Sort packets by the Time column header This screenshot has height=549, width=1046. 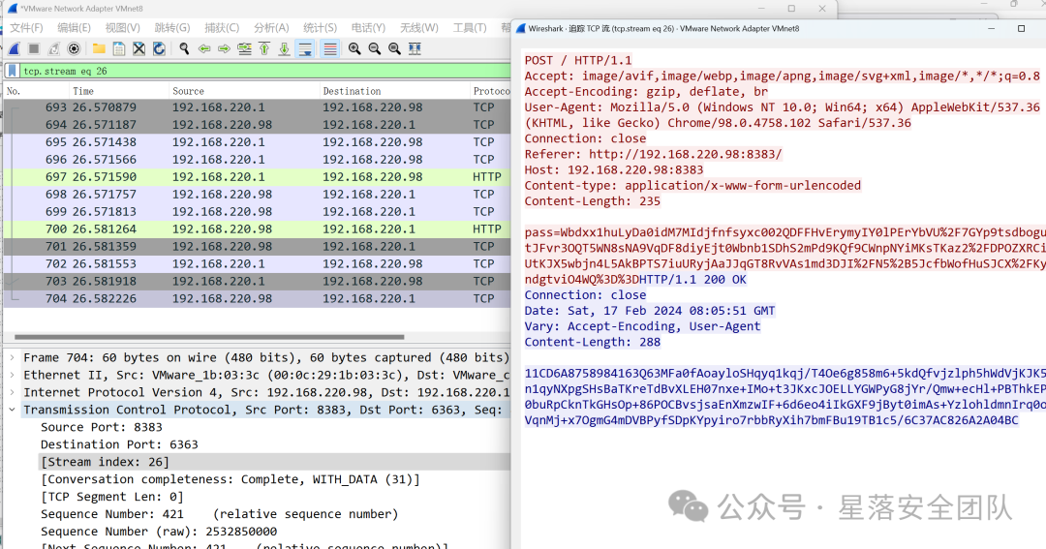coord(117,91)
